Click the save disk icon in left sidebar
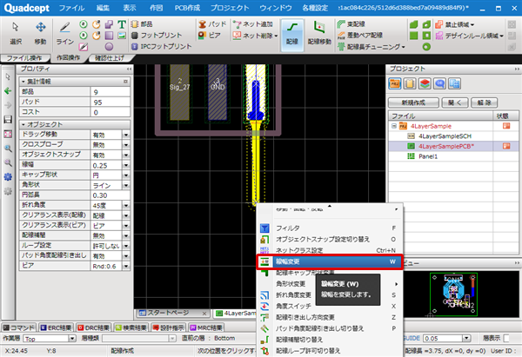 [8, 119]
